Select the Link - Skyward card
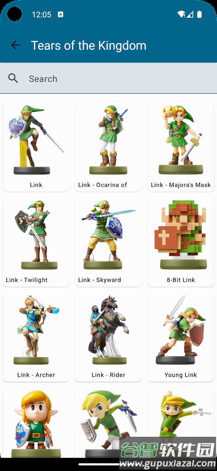The width and height of the screenshot is (217, 471). [108, 242]
